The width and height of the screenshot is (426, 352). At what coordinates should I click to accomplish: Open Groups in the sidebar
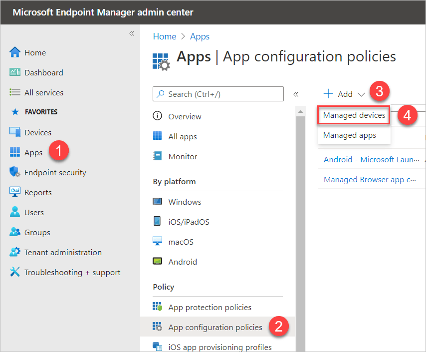coord(37,233)
